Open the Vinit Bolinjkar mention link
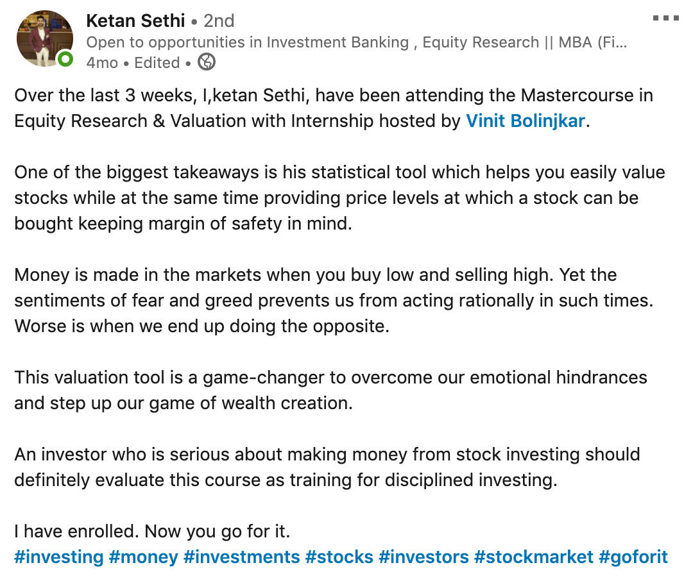The width and height of the screenshot is (693, 581). point(525,121)
